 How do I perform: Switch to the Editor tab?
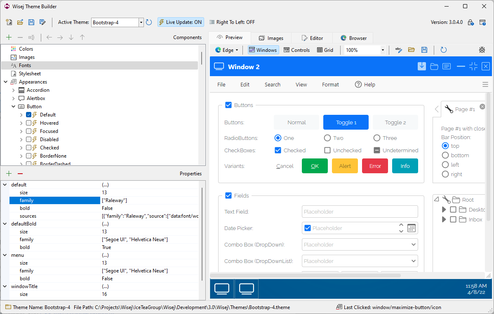pyautogui.click(x=312, y=38)
